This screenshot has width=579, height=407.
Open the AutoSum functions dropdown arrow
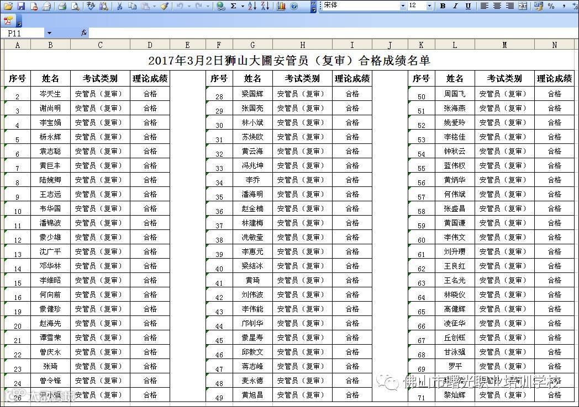(242, 6)
